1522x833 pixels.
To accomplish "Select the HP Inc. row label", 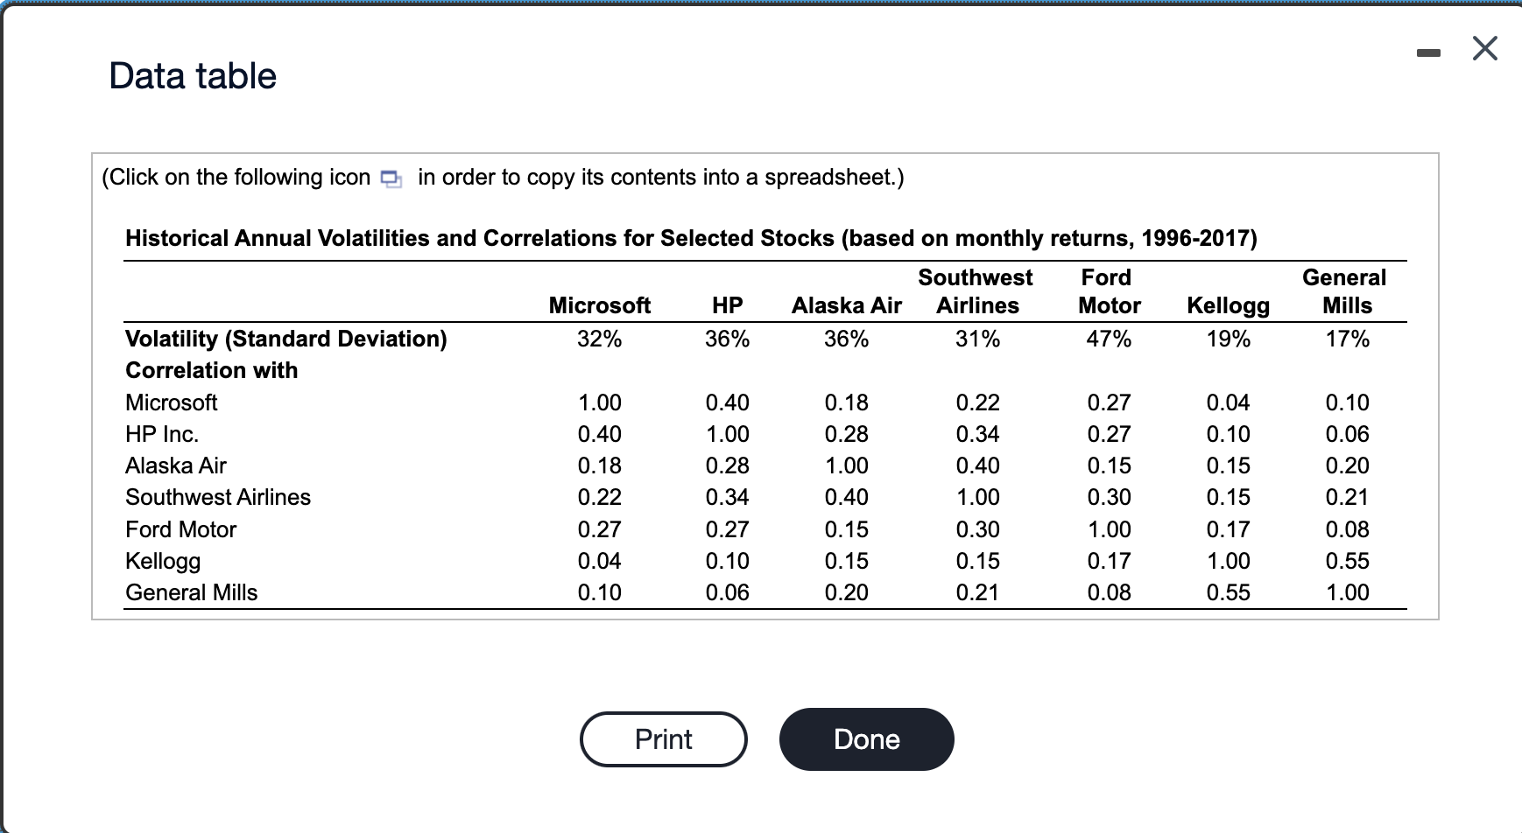I will 162,434.
